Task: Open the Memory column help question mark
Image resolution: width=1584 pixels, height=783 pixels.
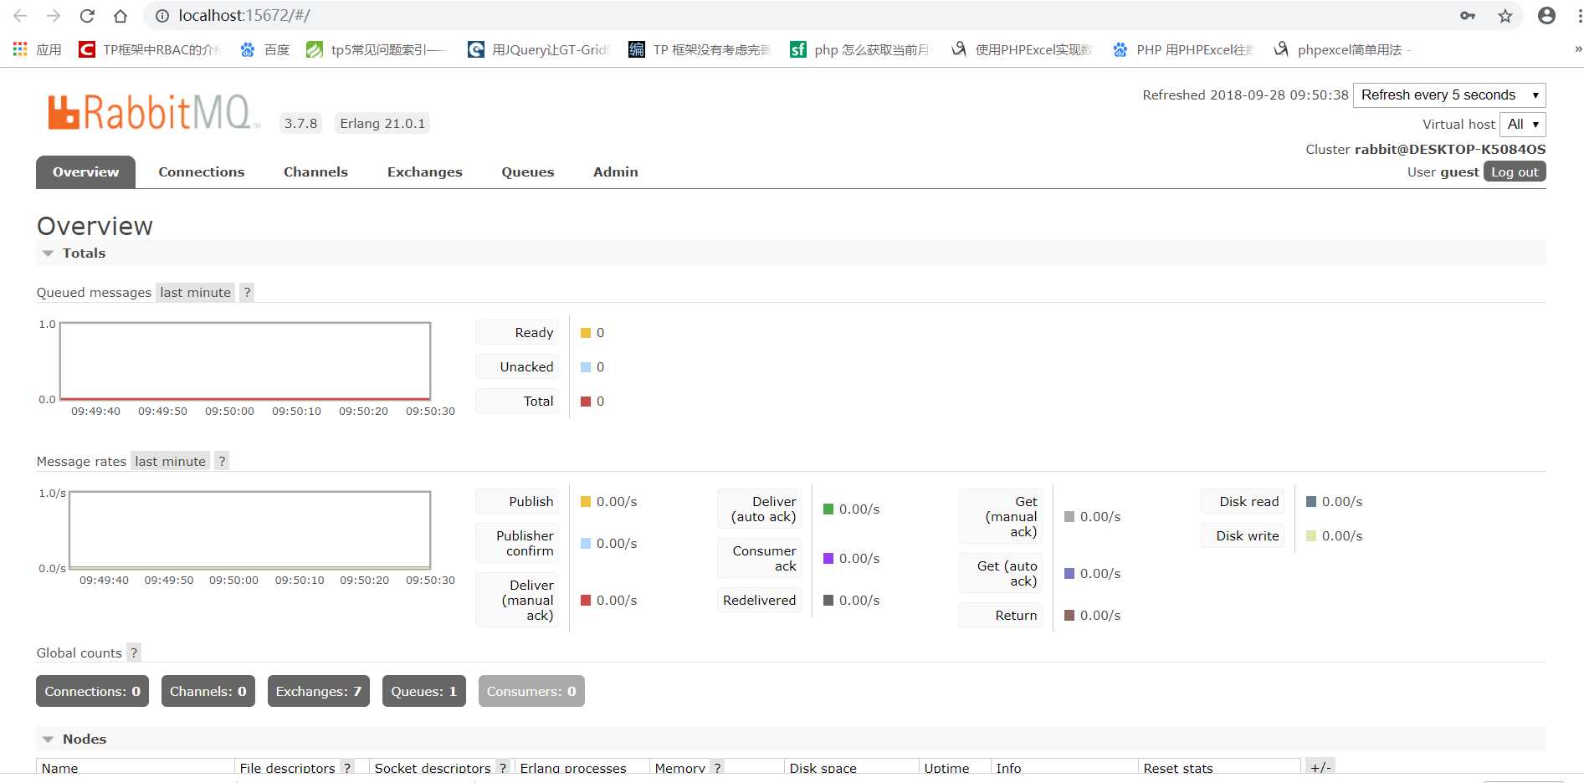Action: tap(717, 767)
